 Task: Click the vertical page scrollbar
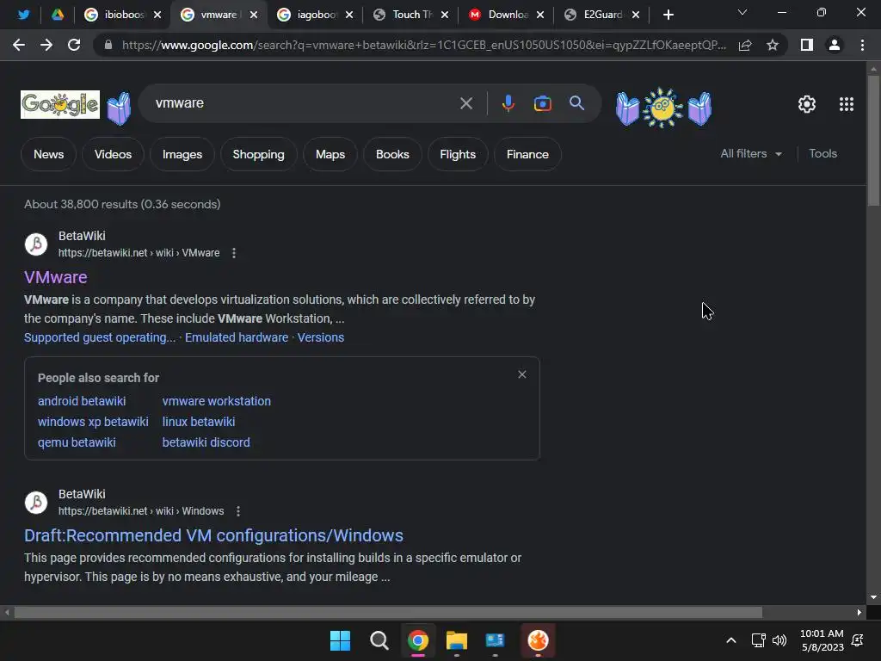click(x=873, y=140)
